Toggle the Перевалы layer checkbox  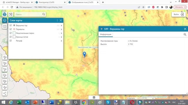[11, 29]
